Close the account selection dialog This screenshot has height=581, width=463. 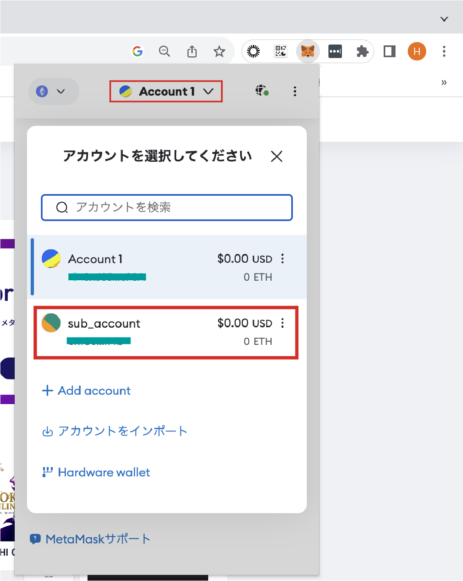pyautogui.click(x=277, y=156)
